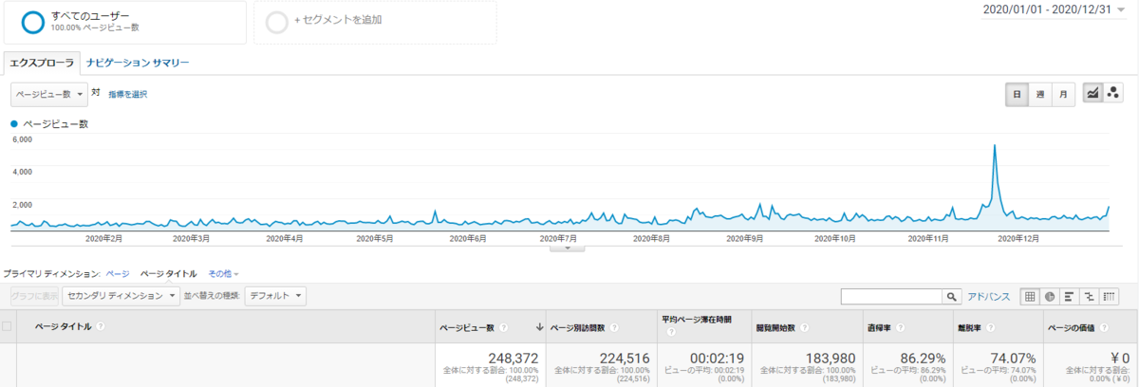1139x387 pixels.
Task: Sort table by ページの価値 column header
Action: pos(1070,327)
